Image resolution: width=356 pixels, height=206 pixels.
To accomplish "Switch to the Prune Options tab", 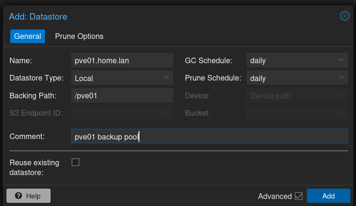I will pyautogui.click(x=79, y=36).
